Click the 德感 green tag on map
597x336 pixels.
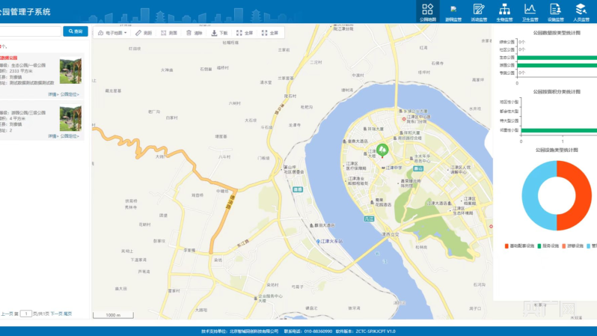click(x=298, y=189)
